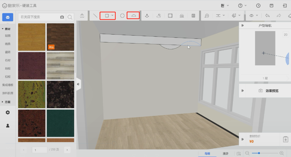Select 集成墙板 category
Screen dimensions: 291x157
(x=8, y=85)
